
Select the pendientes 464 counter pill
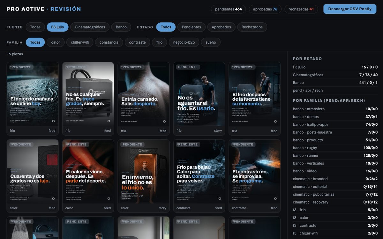pyautogui.click(x=228, y=9)
